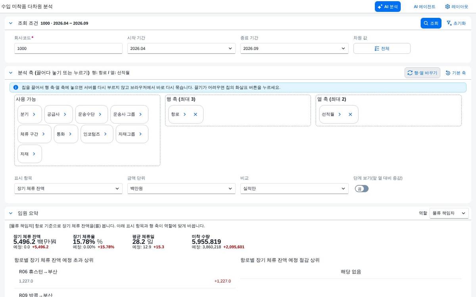Click the 기본 축 reset button
476x297 pixels.
[x=456, y=73]
